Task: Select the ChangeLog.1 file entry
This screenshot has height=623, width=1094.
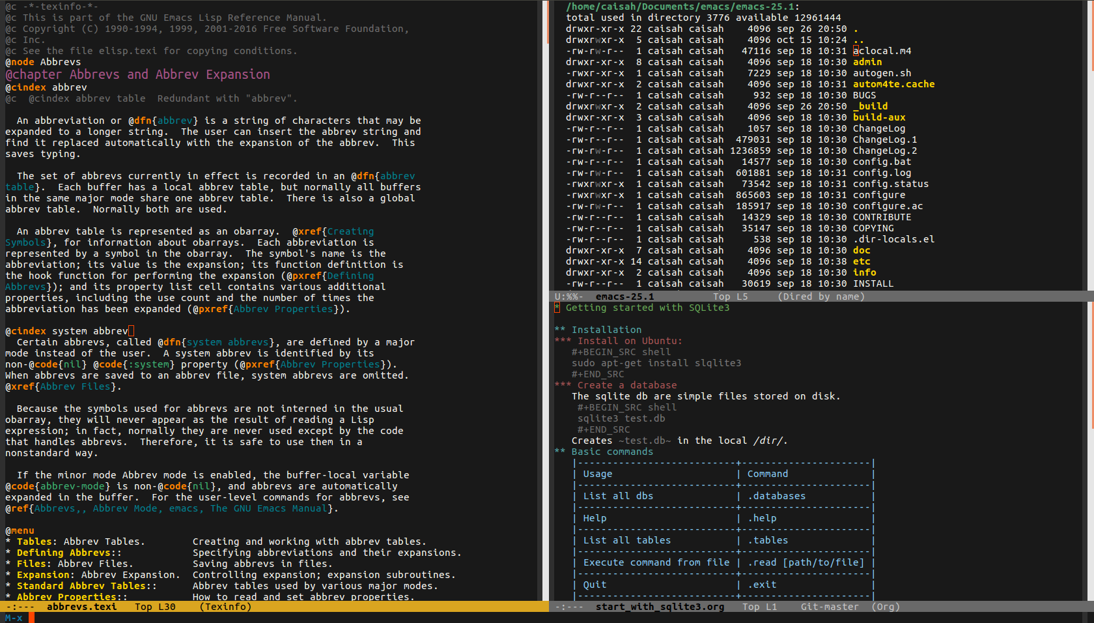Action: [885, 139]
